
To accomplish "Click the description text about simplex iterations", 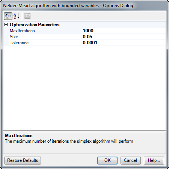I will tap(69, 141).
